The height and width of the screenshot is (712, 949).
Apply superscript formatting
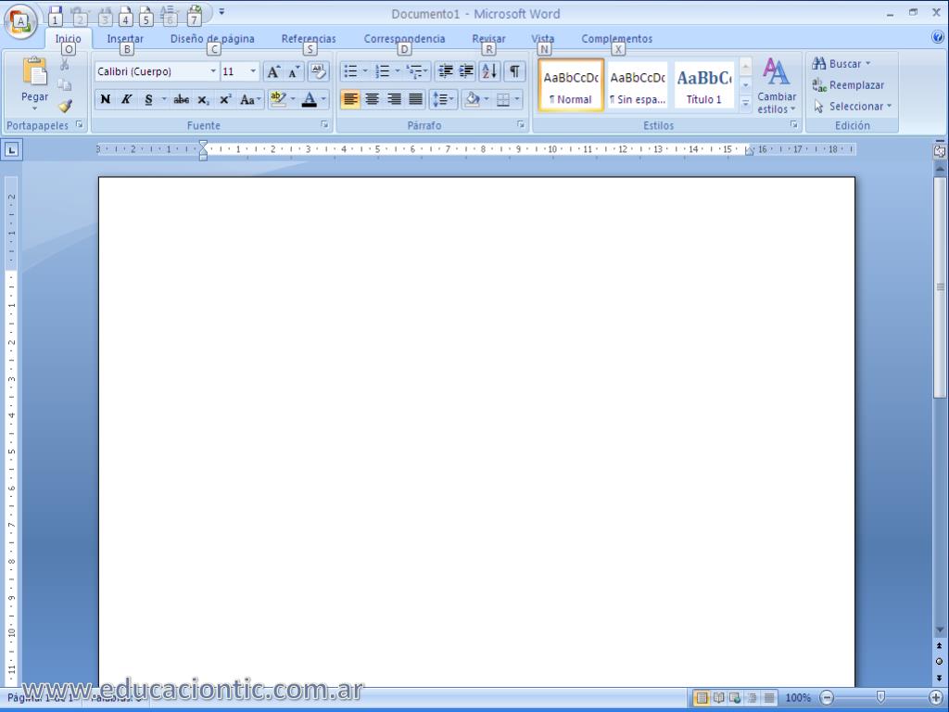click(225, 99)
